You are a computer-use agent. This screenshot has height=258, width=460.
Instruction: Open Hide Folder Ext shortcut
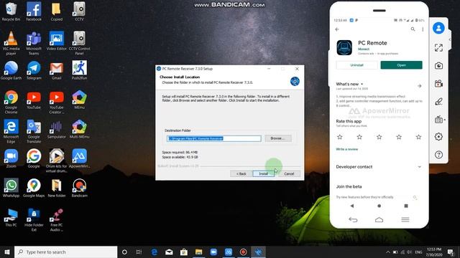pos(34,219)
